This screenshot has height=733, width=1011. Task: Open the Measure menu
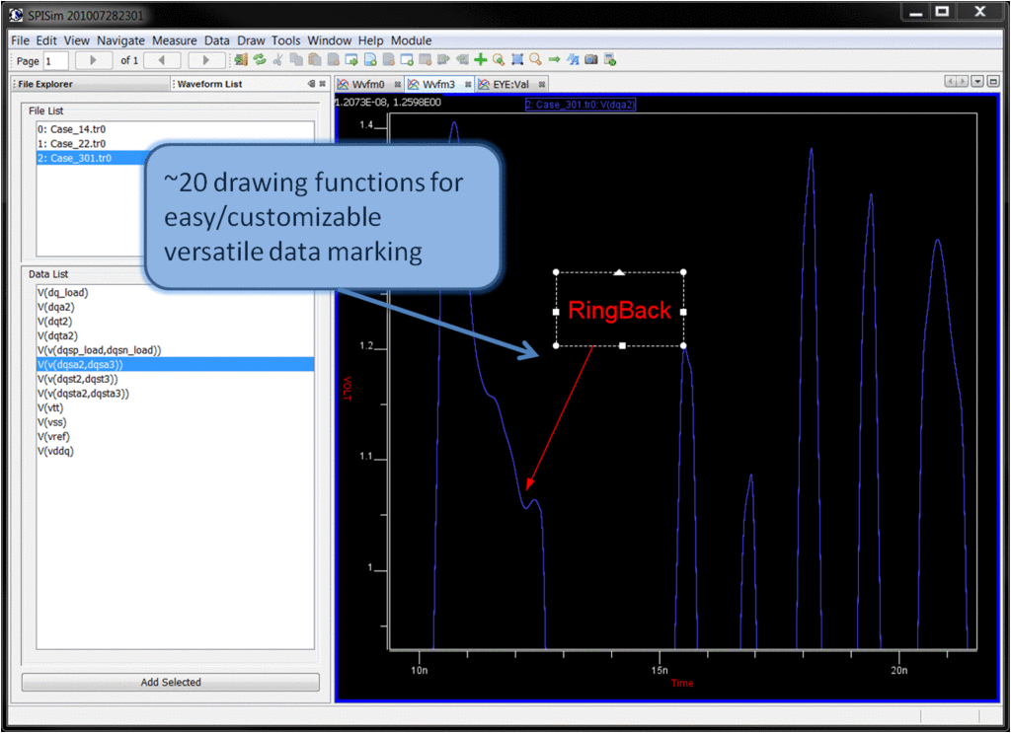click(x=174, y=40)
